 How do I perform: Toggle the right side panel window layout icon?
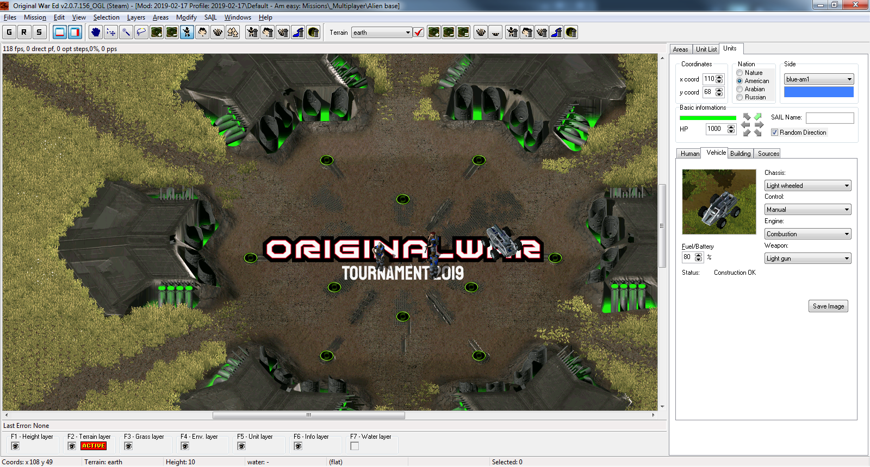[75, 32]
